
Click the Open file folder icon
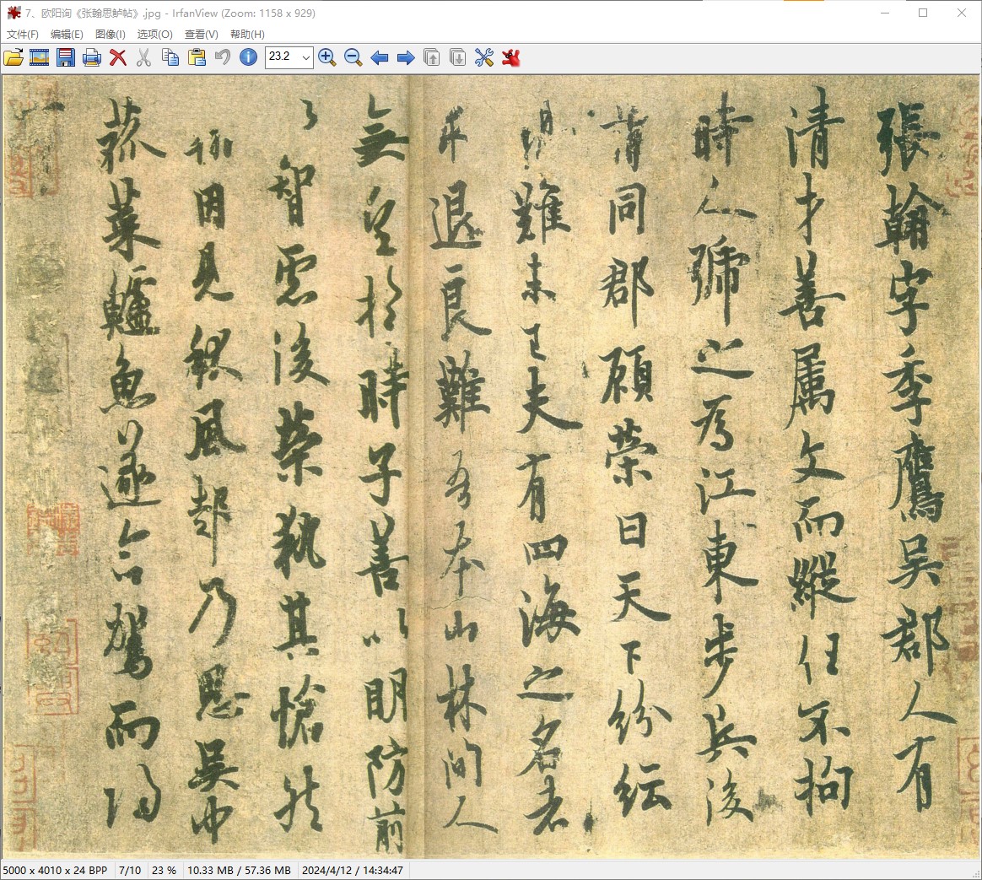pyautogui.click(x=13, y=57)
